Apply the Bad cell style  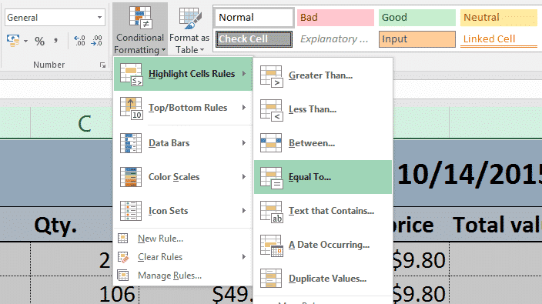click(x=336, y=18)
